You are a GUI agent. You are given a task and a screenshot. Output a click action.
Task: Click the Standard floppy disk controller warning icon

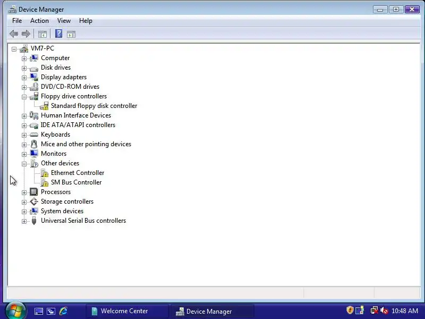pos(44,106)
